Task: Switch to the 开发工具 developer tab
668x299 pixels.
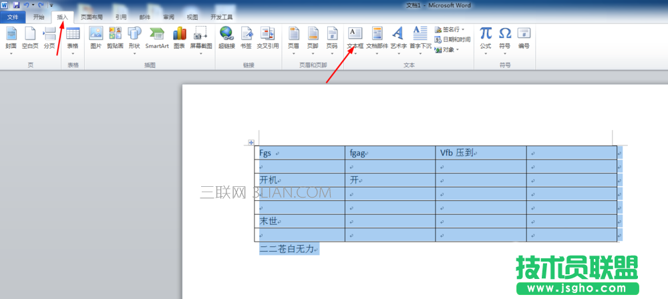Action: (222, 17)
